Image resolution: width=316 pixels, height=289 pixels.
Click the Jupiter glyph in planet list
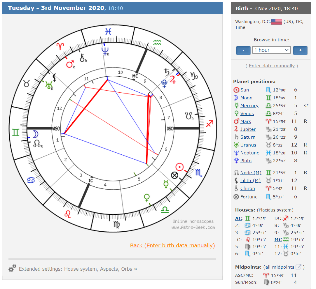pos(236,129)
